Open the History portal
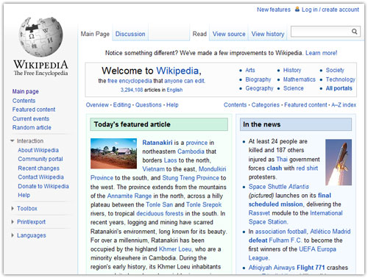This screenshot has width=368, height=278. tap(292, 70)
